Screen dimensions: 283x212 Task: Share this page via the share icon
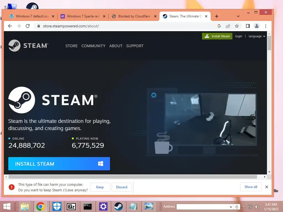[x=228, y=26]
